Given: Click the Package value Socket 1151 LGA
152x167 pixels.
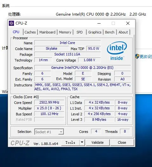Looking at the screenshot, I should point(68,54).
